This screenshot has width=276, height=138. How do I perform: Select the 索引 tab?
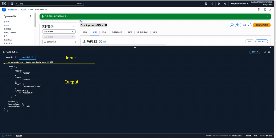95,32
